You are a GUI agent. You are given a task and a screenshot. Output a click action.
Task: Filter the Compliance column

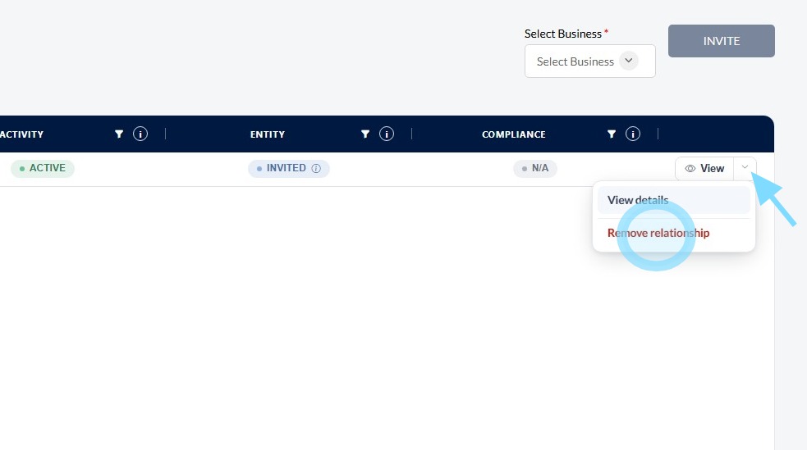[612, 134]
